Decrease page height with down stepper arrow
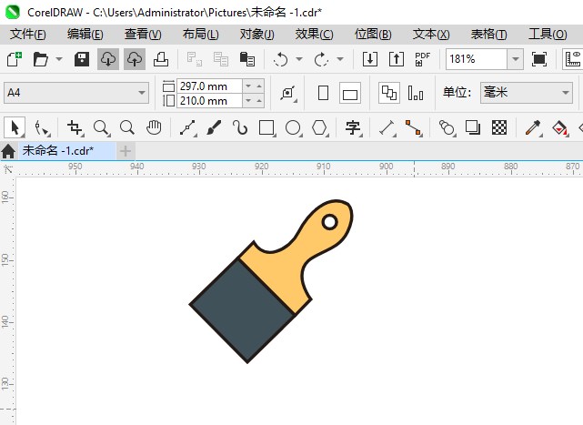This screenshot has width=583, height=425. pos(248,101)
